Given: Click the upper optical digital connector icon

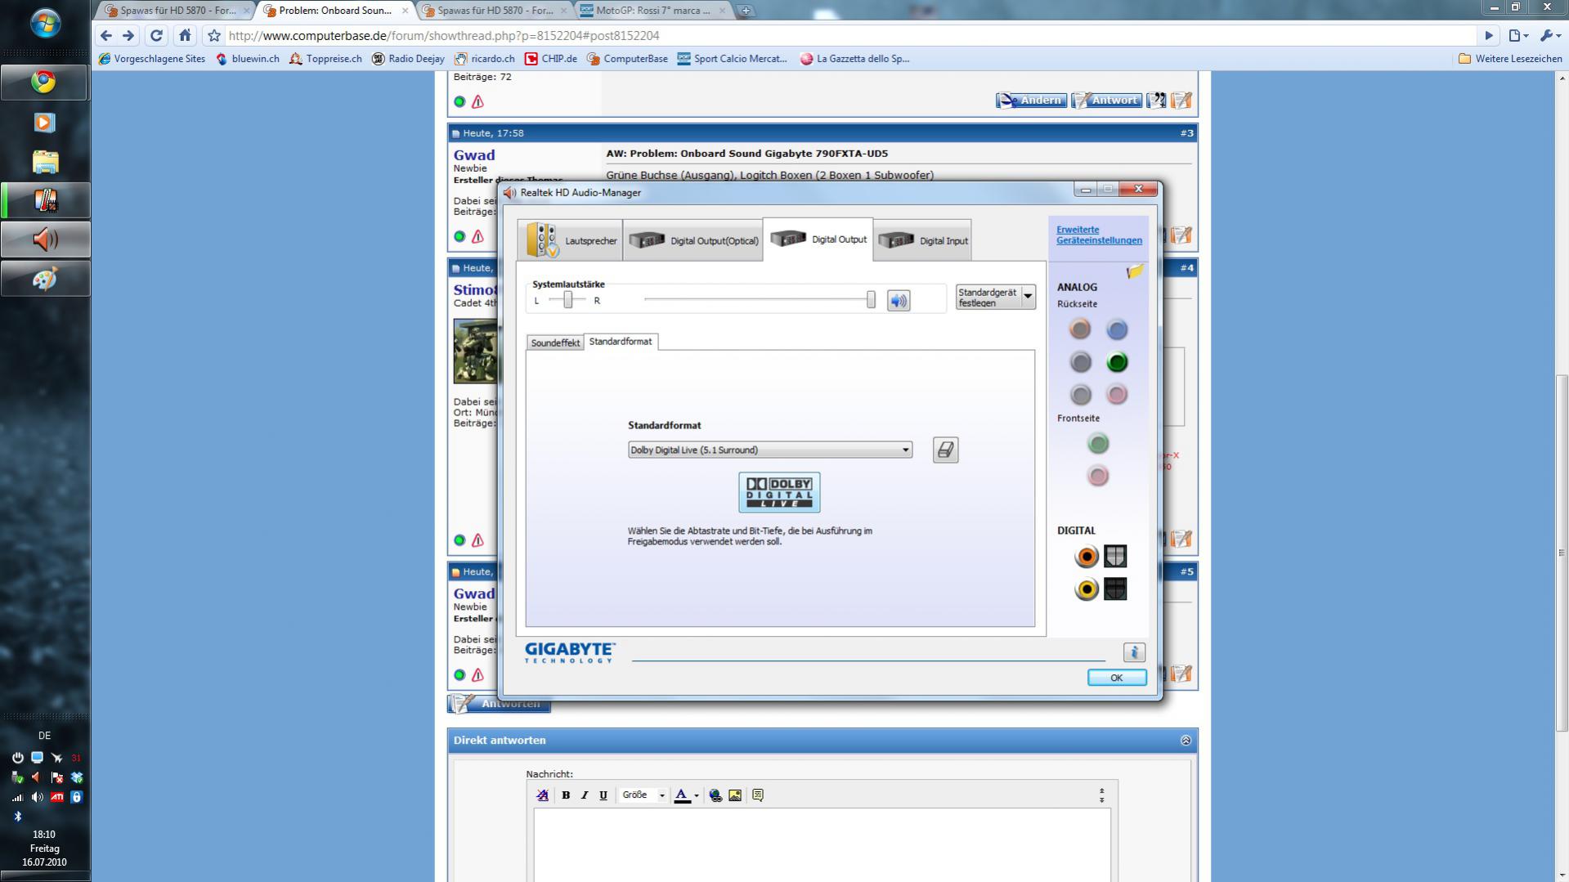Looking at the screenshot, I should [1115, 556].
